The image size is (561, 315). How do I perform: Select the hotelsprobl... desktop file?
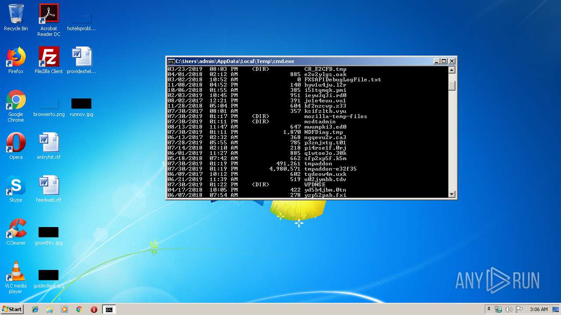click(81, 20)
